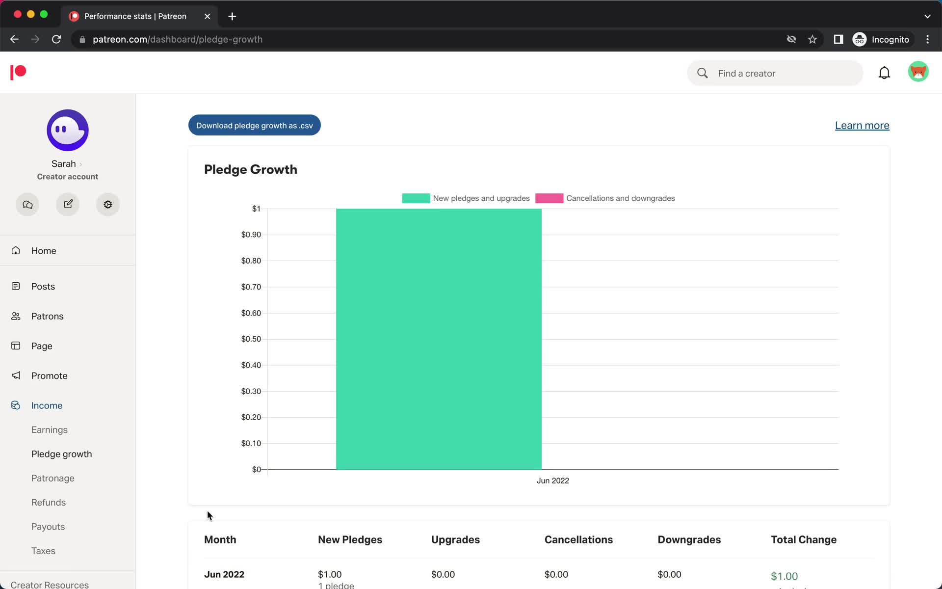Go to Refunds submenu
The height and width of the screenshot is (589, 942).
48,502
